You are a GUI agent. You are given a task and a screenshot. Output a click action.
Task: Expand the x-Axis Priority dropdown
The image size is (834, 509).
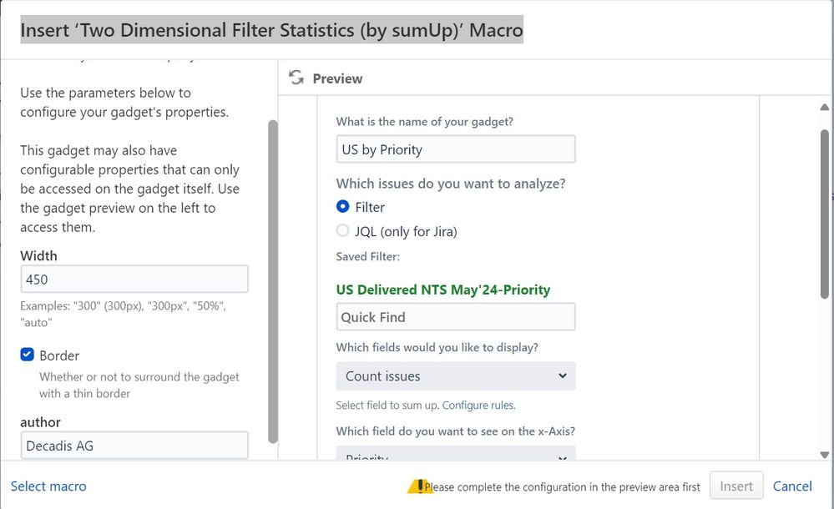pos(456,456)
